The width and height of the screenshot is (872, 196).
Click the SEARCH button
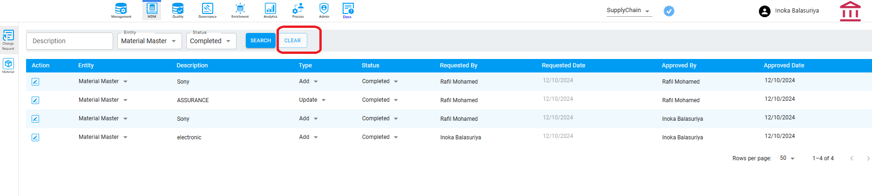click(x=261, y=40)
